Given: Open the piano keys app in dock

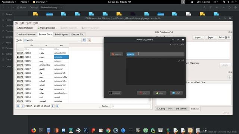Looking at the screenshot, I should [160, 130].
